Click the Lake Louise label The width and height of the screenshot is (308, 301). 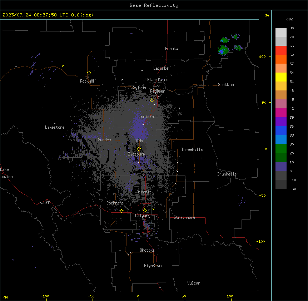tap(6, 173)
